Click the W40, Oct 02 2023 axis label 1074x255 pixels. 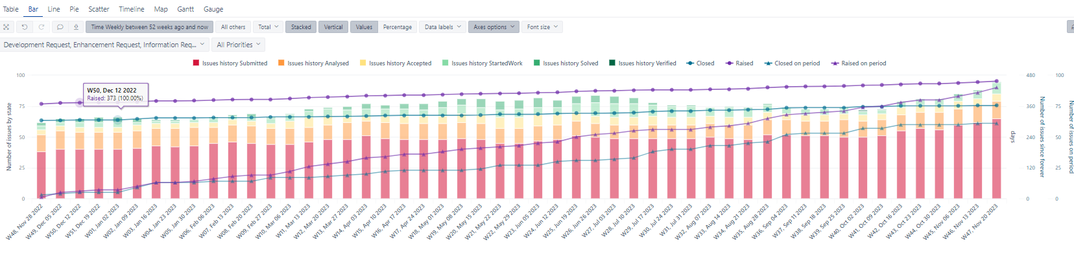[x=846, y=222]
